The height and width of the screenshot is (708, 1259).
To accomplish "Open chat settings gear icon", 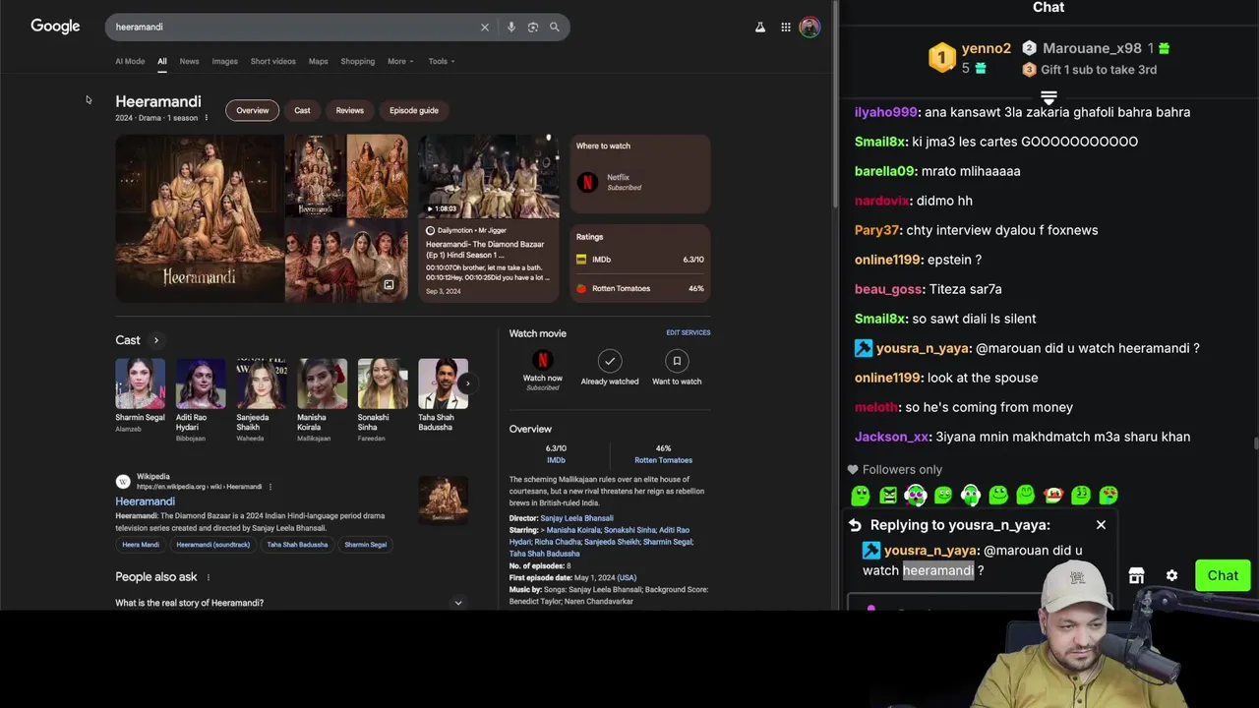I will coord(1171,576).
